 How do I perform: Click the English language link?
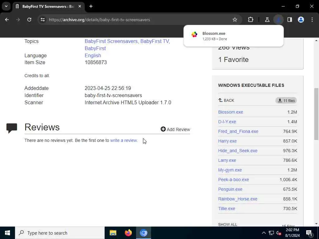93,55
